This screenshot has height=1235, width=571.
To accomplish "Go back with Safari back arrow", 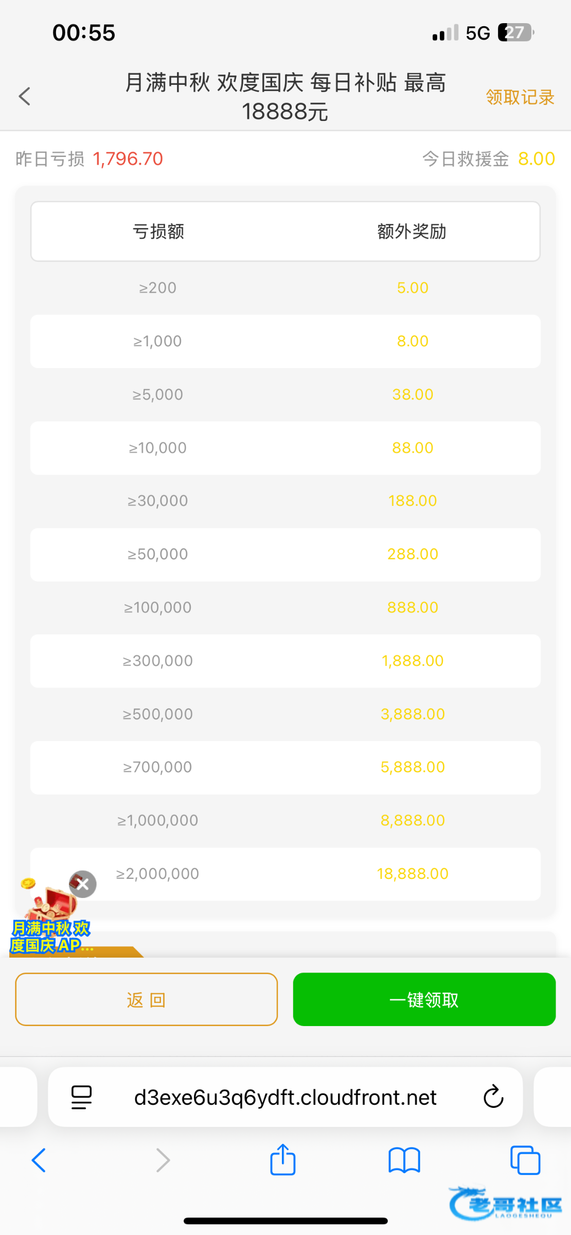I will tap(39, 1160).
